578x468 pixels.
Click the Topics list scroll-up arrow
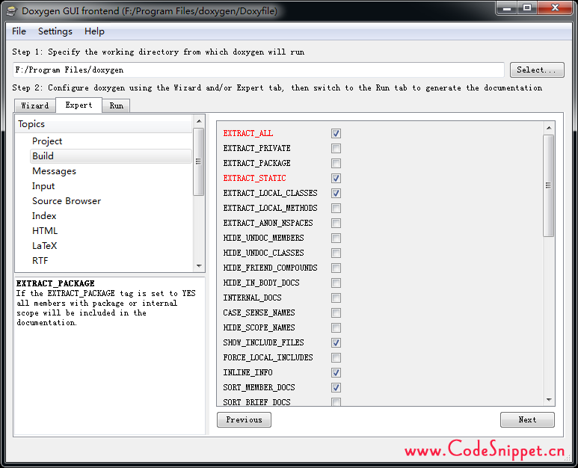199,121
